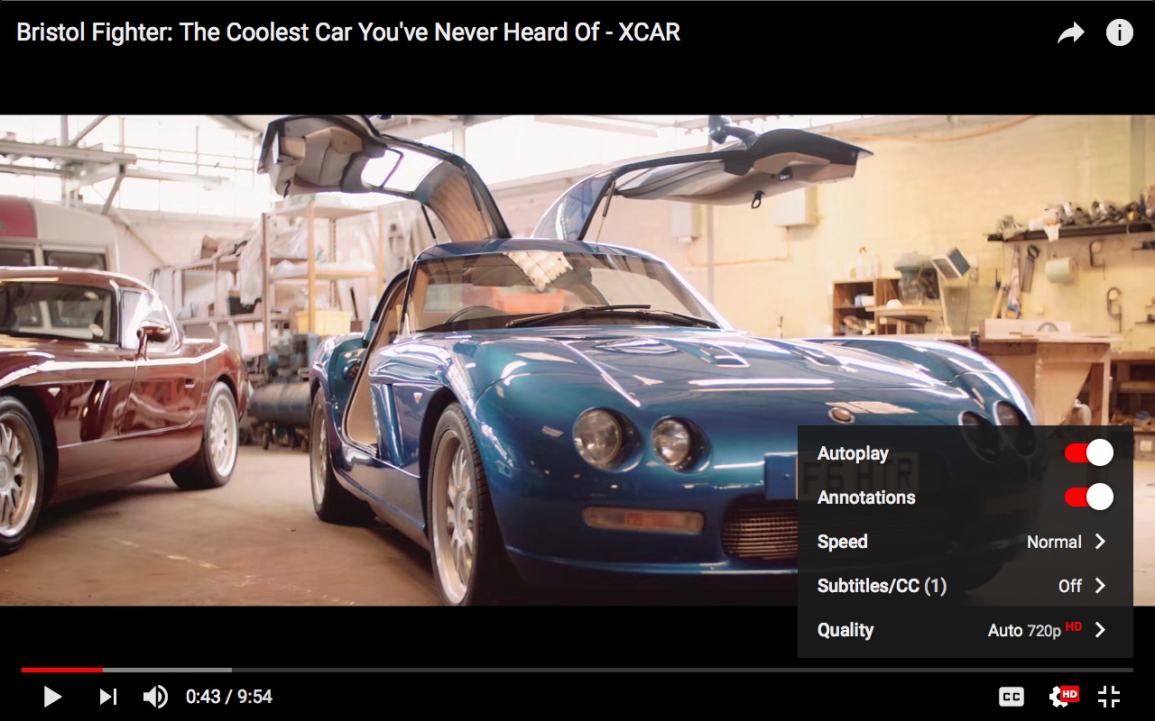This screenshot has width=1155, height=721.
Task: Open the share arrow icon
Action: 1071,33
